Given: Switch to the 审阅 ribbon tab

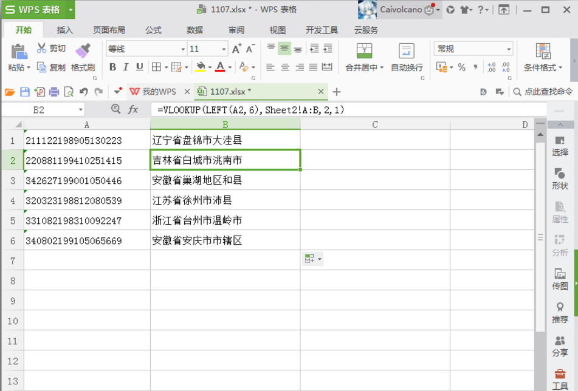Looking at the screenshot, I should click(236, 30).
